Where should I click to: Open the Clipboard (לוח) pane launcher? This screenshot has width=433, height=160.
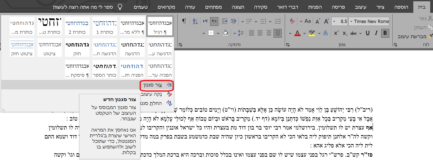395,45
